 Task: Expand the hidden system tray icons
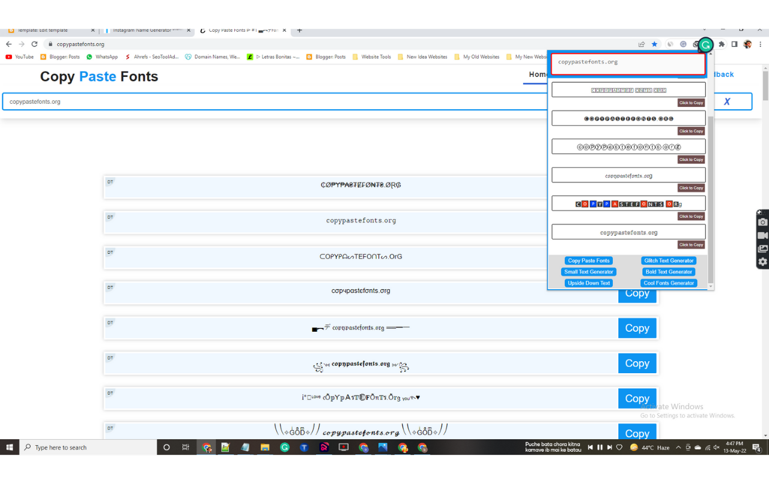(x=678, y=448)
